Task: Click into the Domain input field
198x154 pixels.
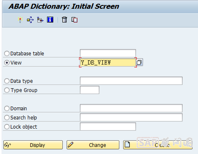Action: point(131,108)
